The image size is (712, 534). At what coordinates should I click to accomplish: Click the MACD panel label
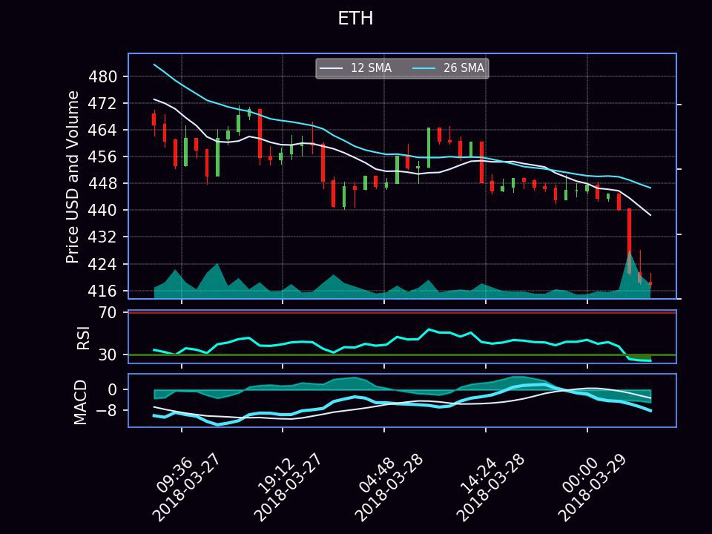[81, 401]
